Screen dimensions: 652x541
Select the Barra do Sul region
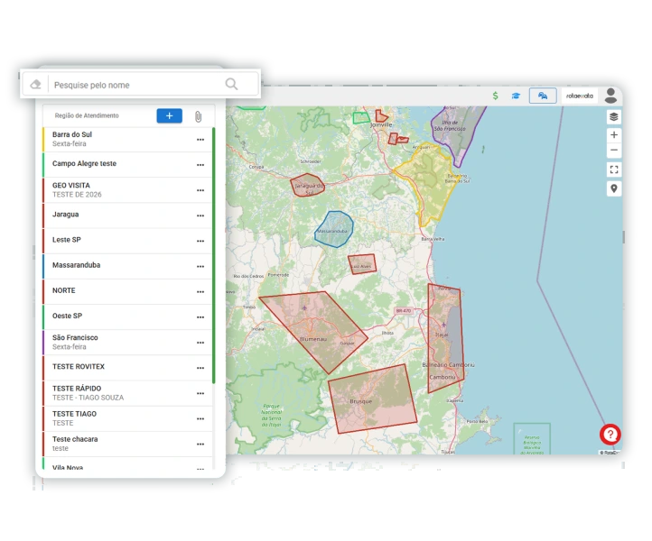tap(126, 139)
